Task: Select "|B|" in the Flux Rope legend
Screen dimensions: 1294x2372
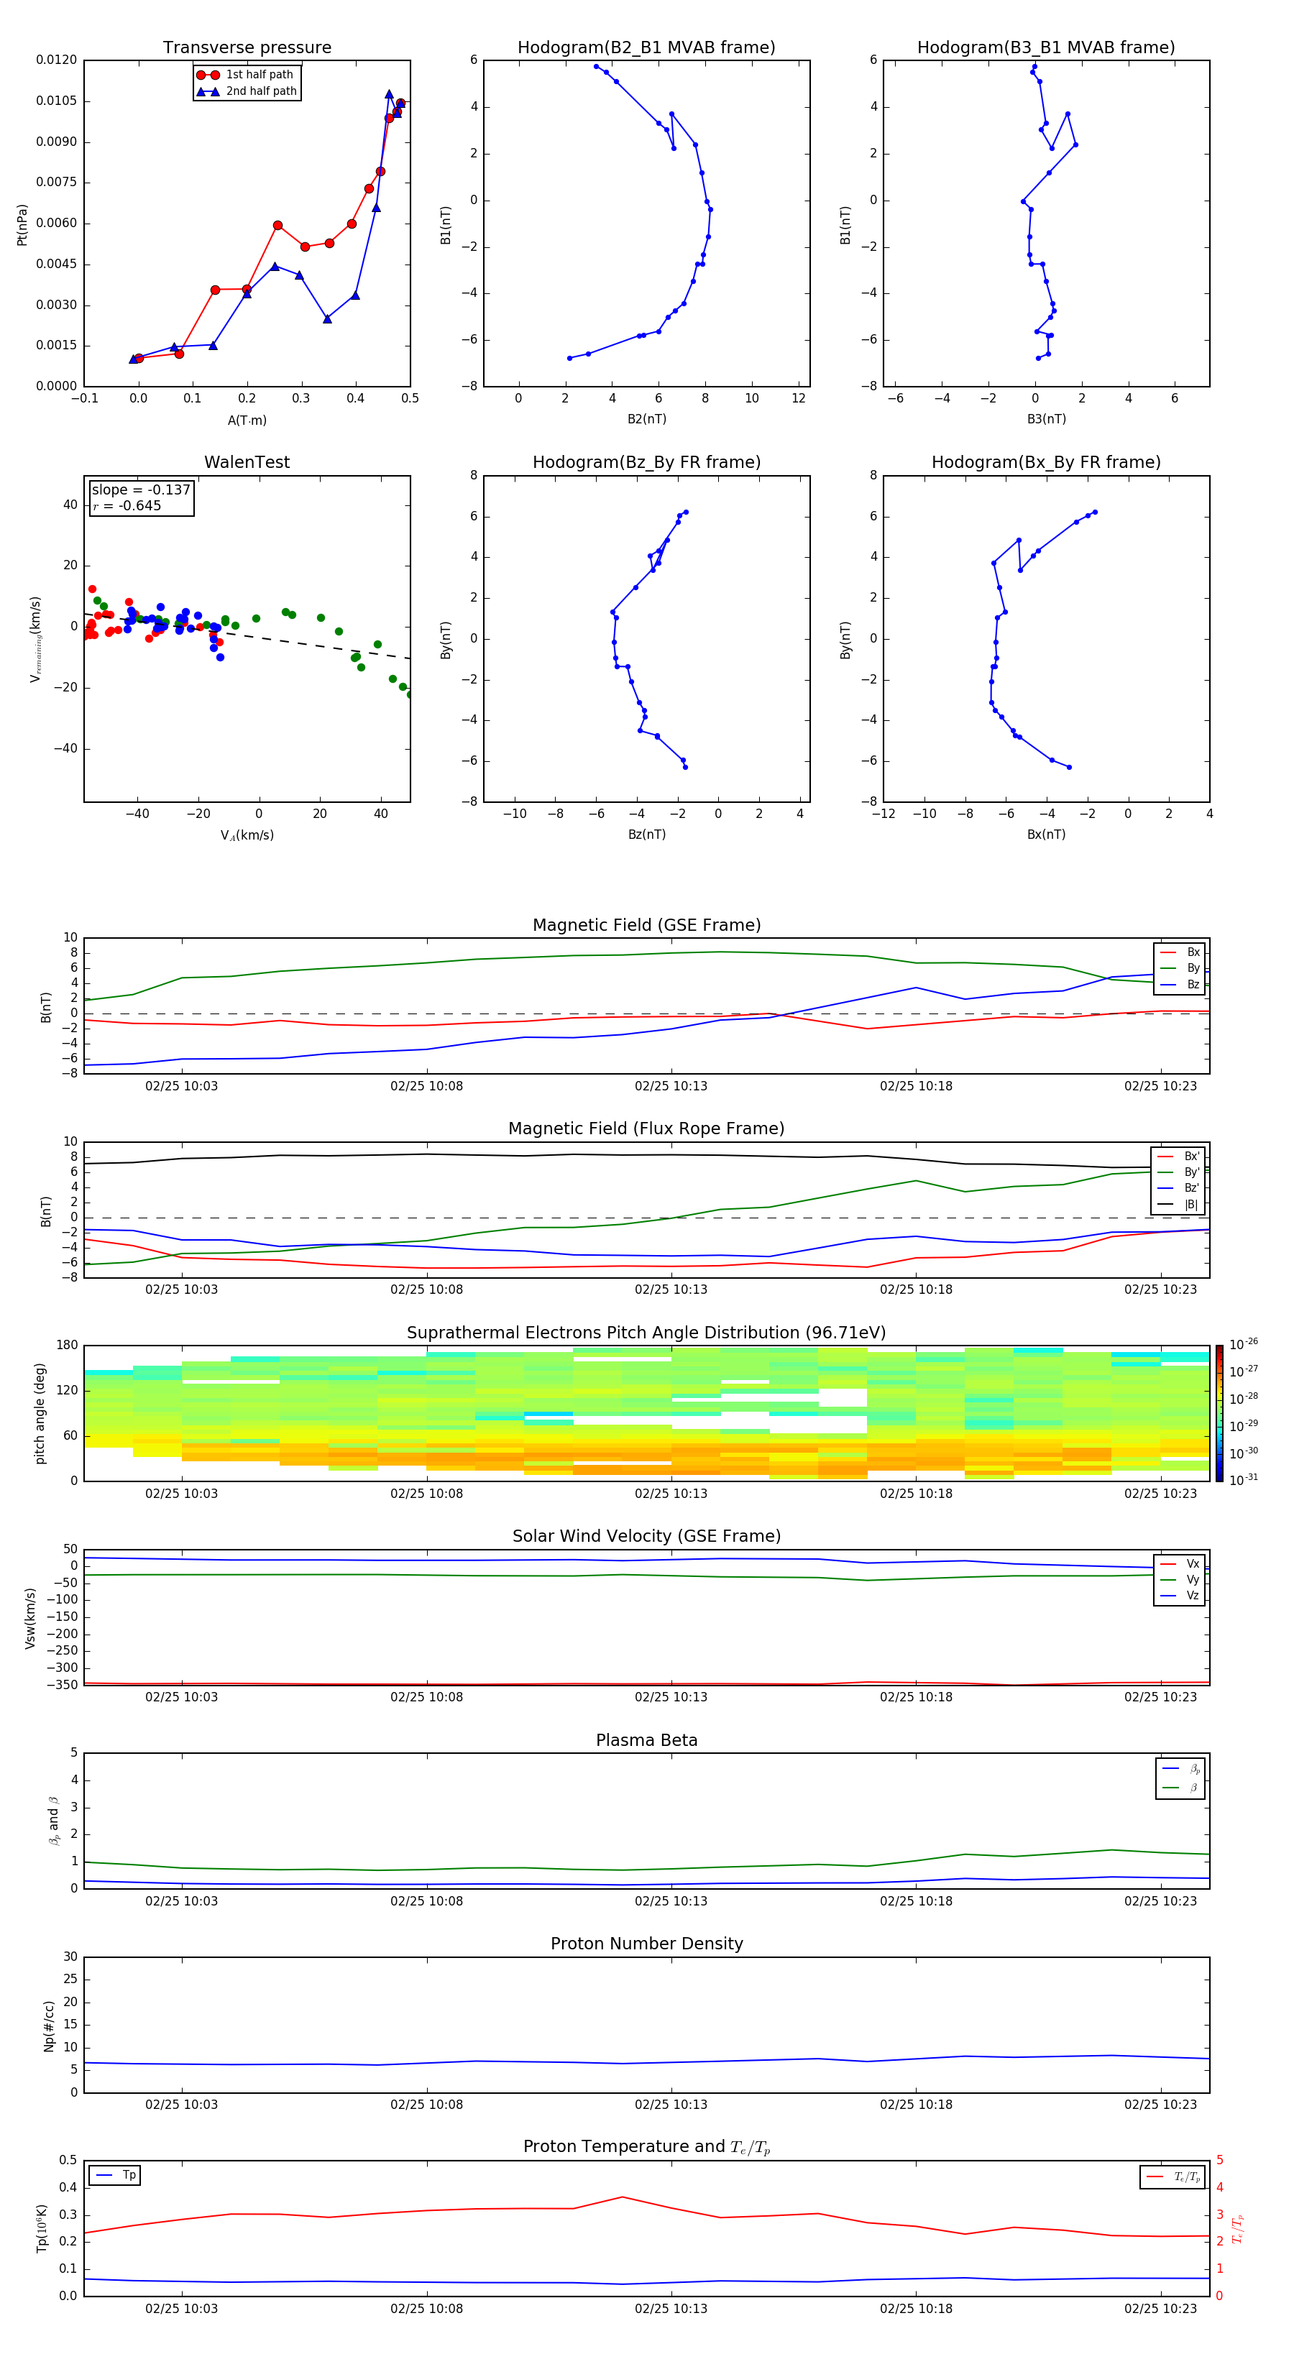Action: click(1179, 1205)
